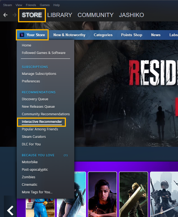The width and height of the screenshot is (178, 217).
Task: Open the New Releases Queue
Action: point(38,107)
